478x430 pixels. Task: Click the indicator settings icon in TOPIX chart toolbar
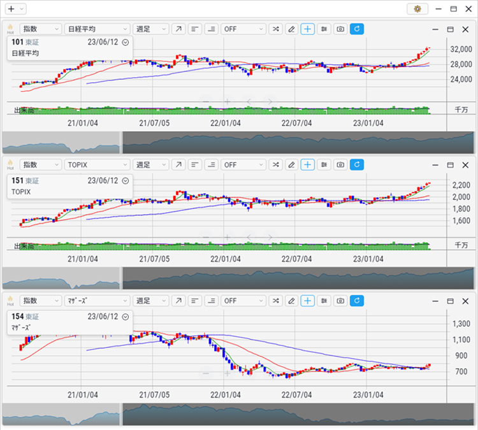pyautogui.click(x=324, y=165)
